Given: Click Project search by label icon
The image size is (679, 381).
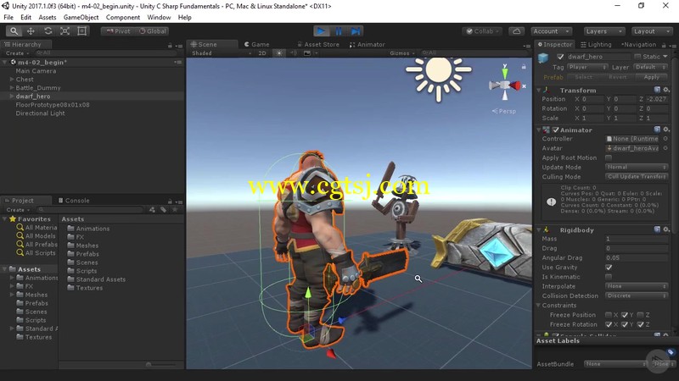Looking at the screenshot, I should coord(163,209).
